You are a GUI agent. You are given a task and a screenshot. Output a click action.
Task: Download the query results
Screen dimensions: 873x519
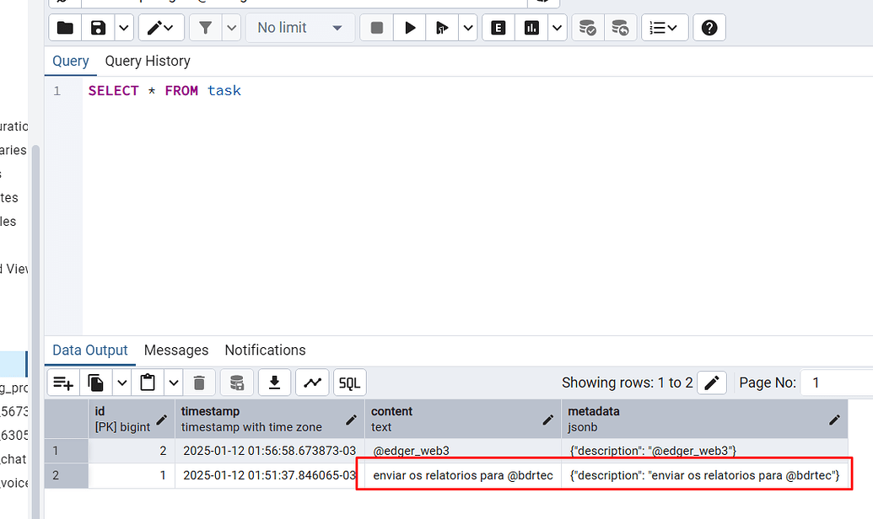click(x=274, y=382)
